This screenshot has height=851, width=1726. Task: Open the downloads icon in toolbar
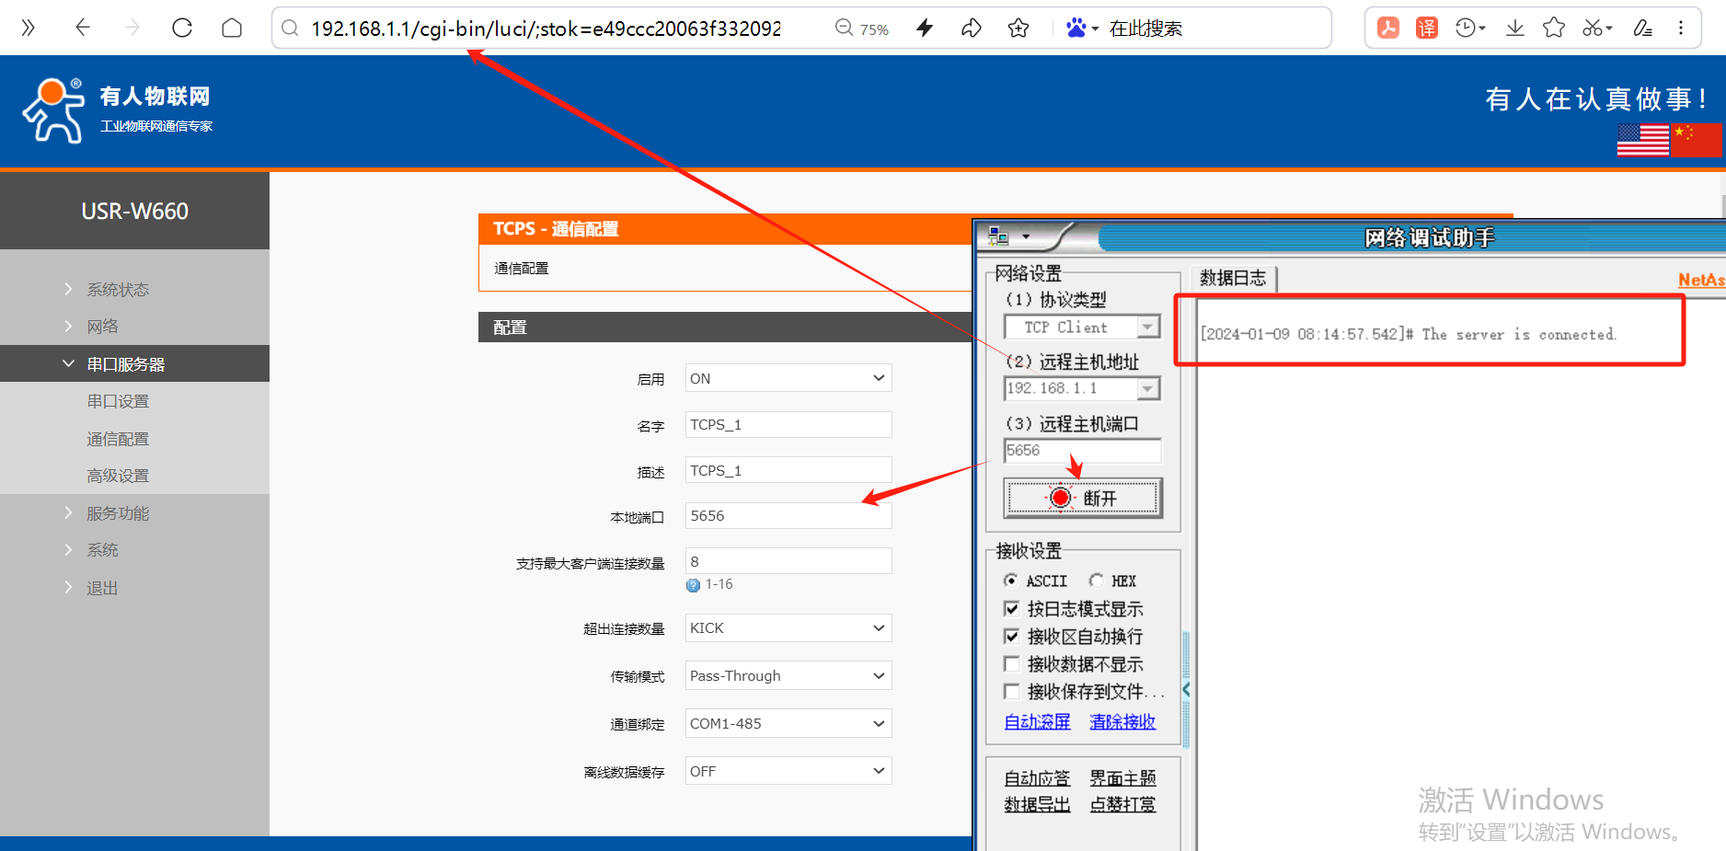[1514, 29]
